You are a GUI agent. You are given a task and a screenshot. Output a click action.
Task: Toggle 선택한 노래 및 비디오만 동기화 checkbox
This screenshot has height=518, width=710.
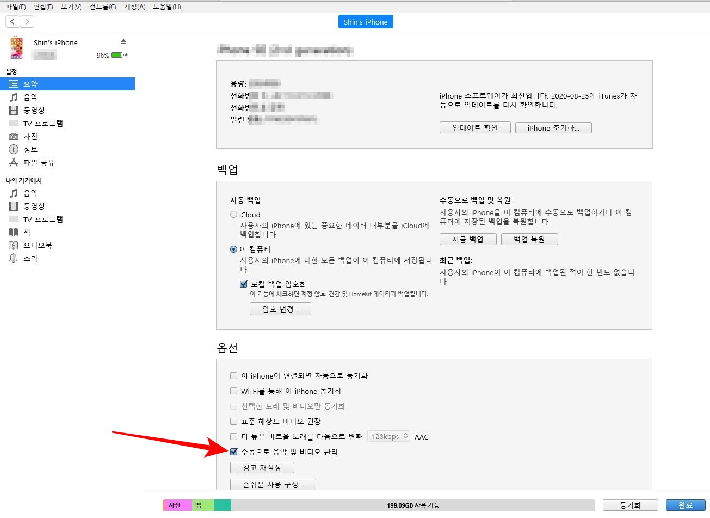pos(234,406)
